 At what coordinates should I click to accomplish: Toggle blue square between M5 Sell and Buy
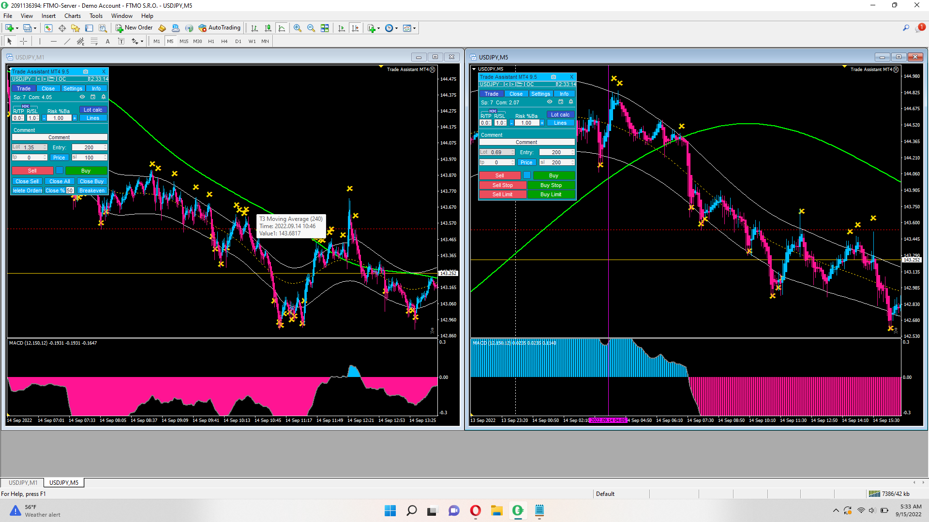(x=527, y=175)
